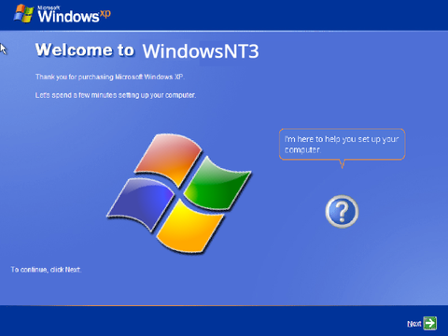Click the To continue, click Next hint

coord(46,270)
